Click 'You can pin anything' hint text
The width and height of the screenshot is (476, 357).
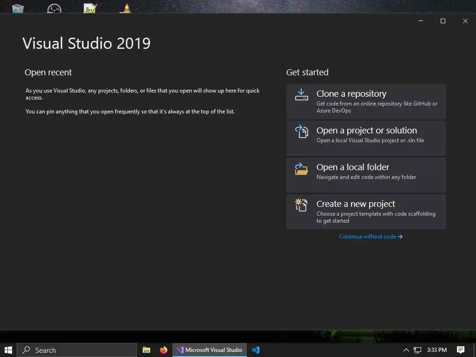[130, 112]
